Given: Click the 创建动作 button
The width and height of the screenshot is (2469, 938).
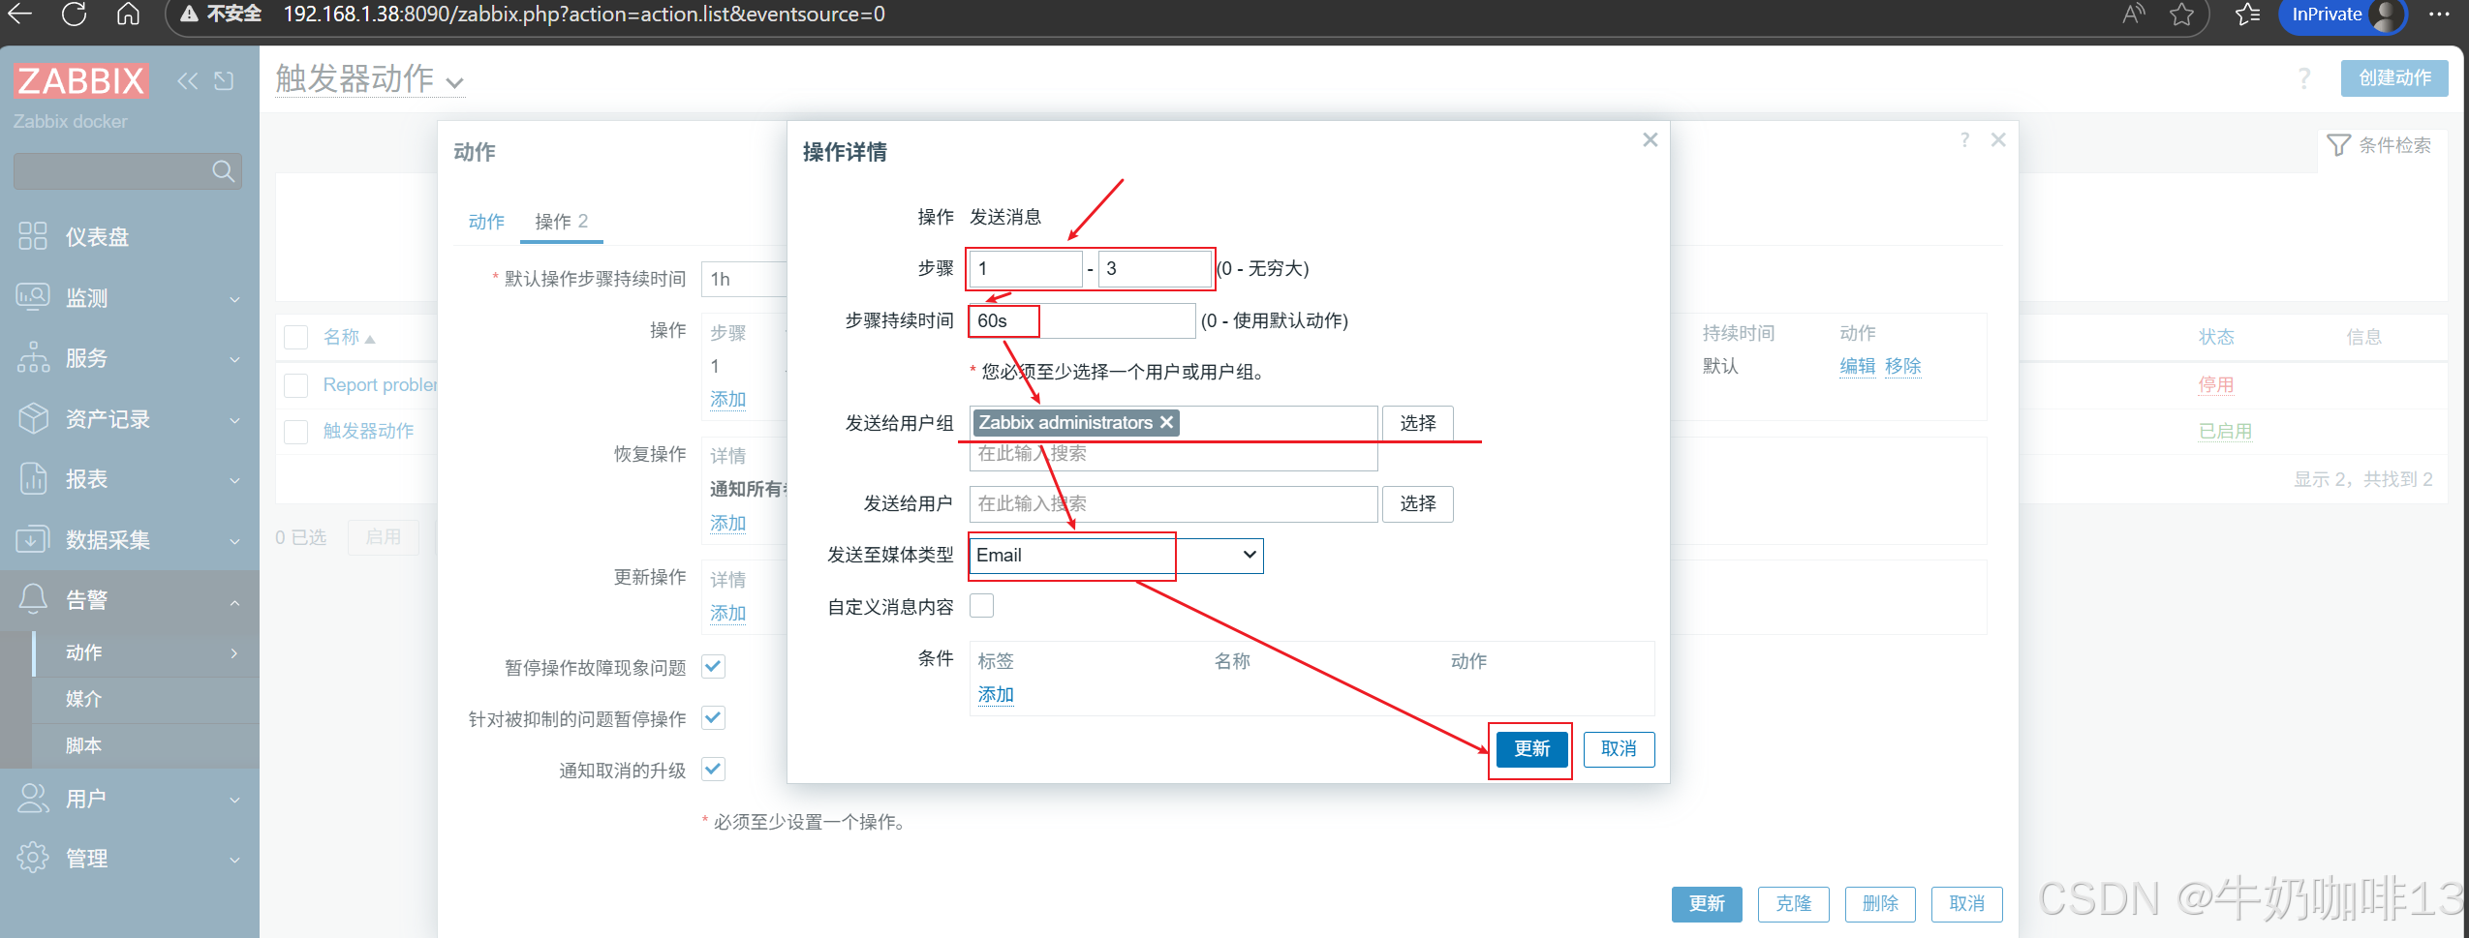Looking at the screenshot, I should coord(2394,77).
